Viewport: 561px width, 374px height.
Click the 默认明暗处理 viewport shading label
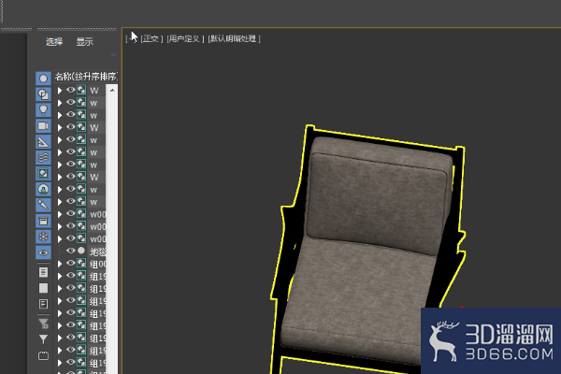(x=234, y=38)
